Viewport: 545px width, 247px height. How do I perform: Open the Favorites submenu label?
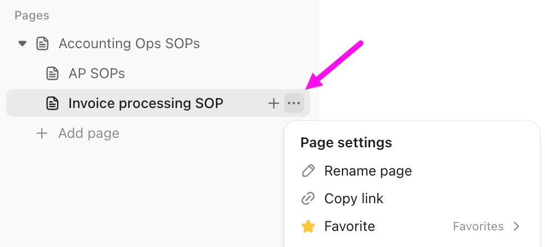click(x=478, y=227)
